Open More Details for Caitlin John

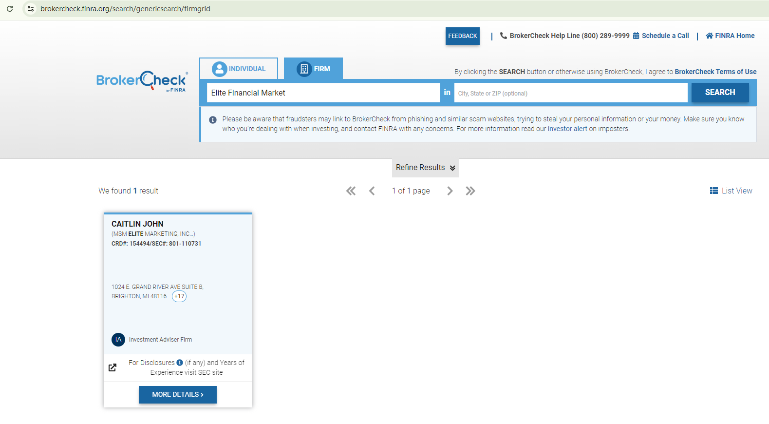point(178,395)
